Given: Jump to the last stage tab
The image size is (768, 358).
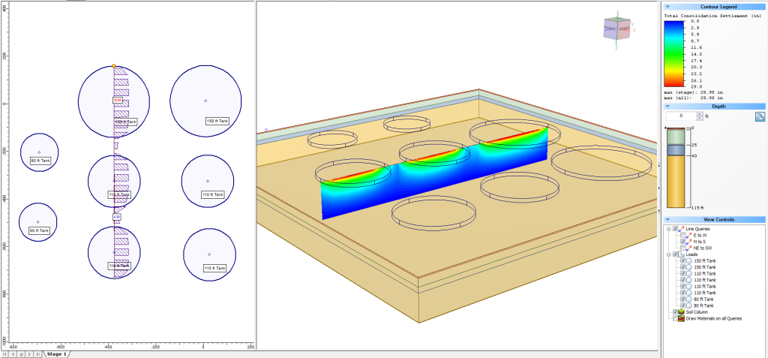Looking at the screenshot, I should (x=37, y=353).
